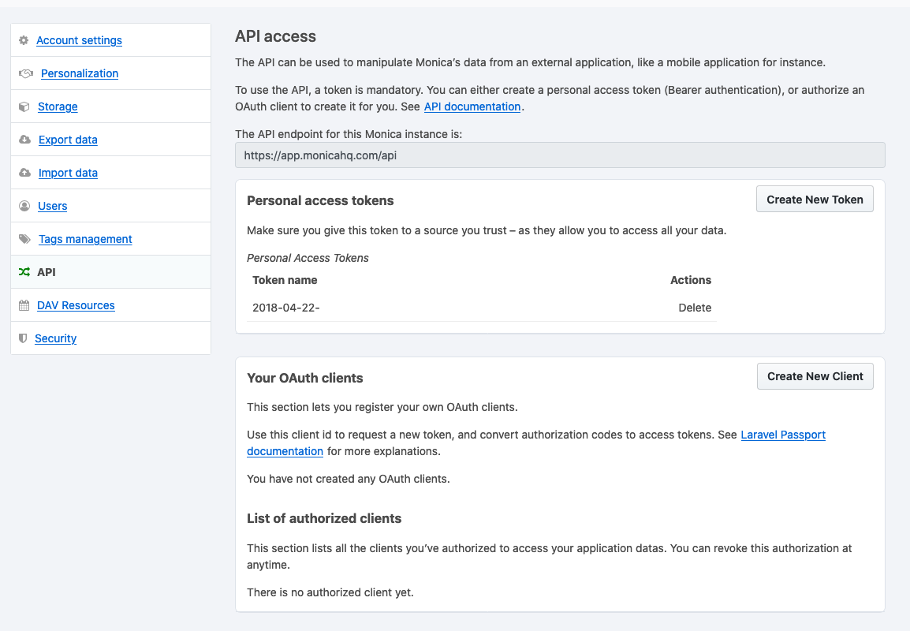Open DAV Resources page
This screenshot has height=631, width=910.
76,304
